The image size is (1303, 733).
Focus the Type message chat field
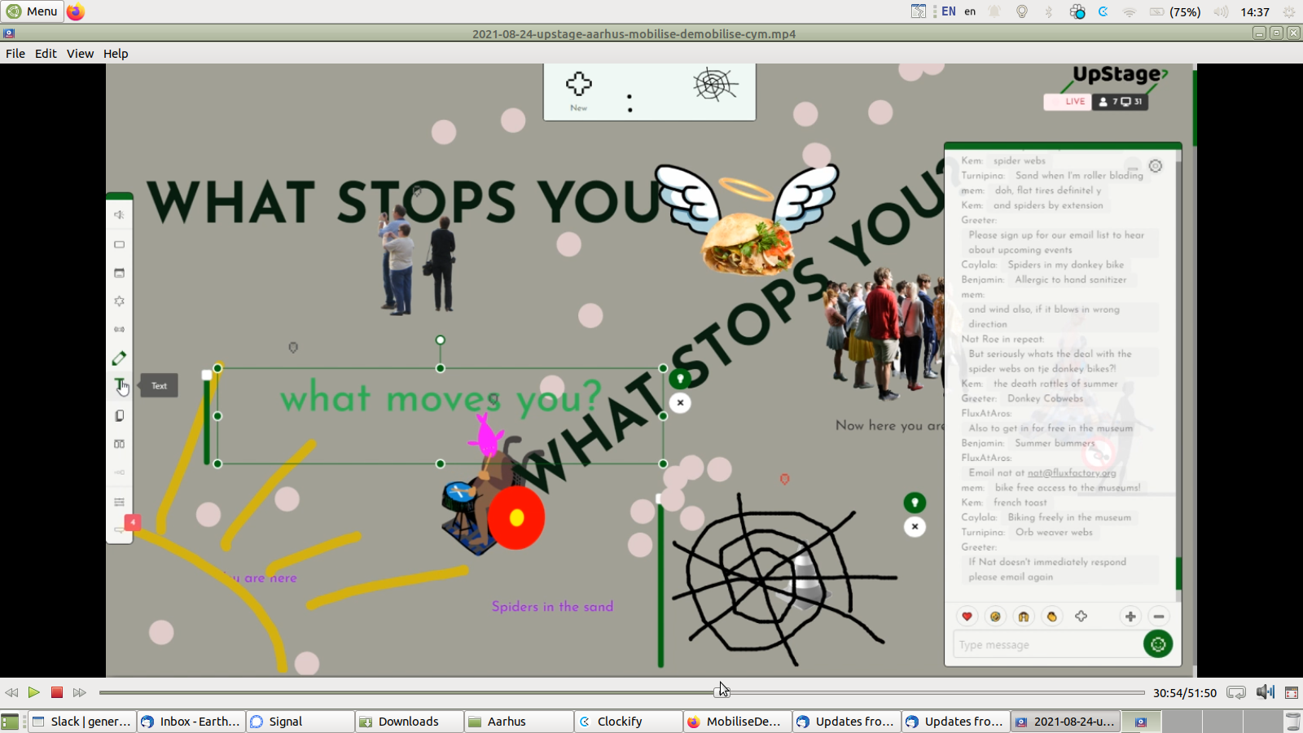(x=1049, y=645)
